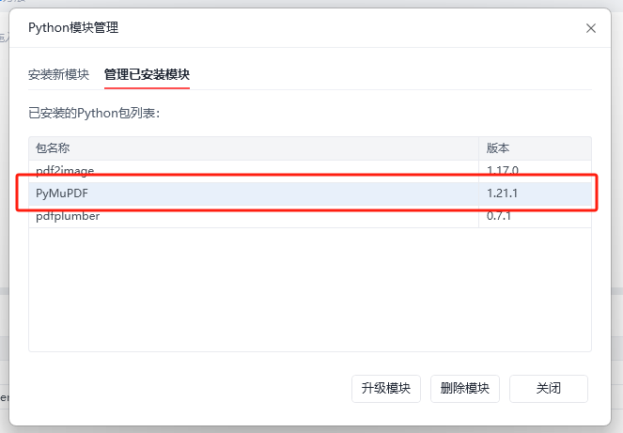623x433 pixels.
Task: Click version 1.17.0 cell
Action: pos(503,170)
